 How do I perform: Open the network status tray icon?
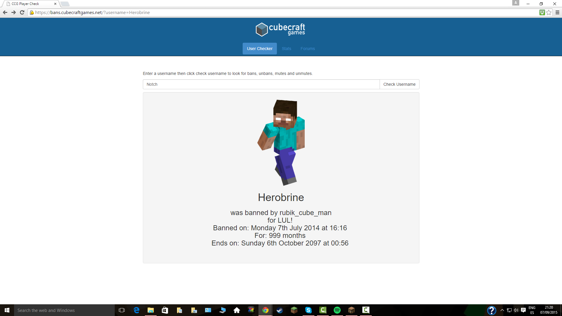509,310
